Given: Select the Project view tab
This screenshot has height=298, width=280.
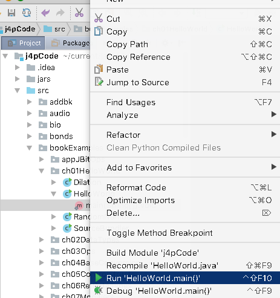Looking at the screenshot, I should 23,43.
